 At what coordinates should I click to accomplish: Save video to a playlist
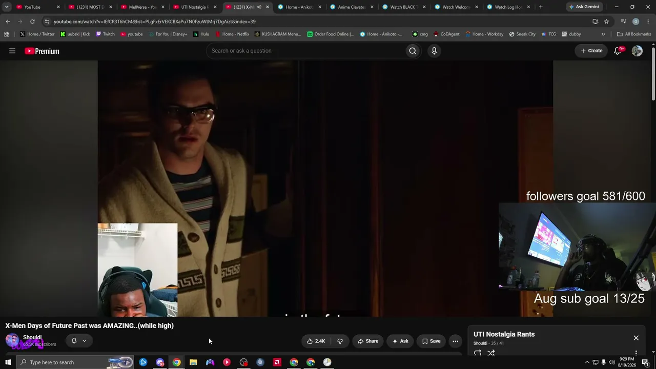pos(431,341)
